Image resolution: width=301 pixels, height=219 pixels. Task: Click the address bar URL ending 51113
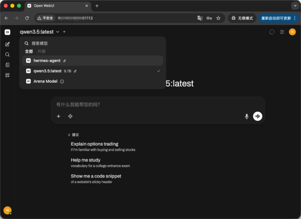[x=75, y=18]
